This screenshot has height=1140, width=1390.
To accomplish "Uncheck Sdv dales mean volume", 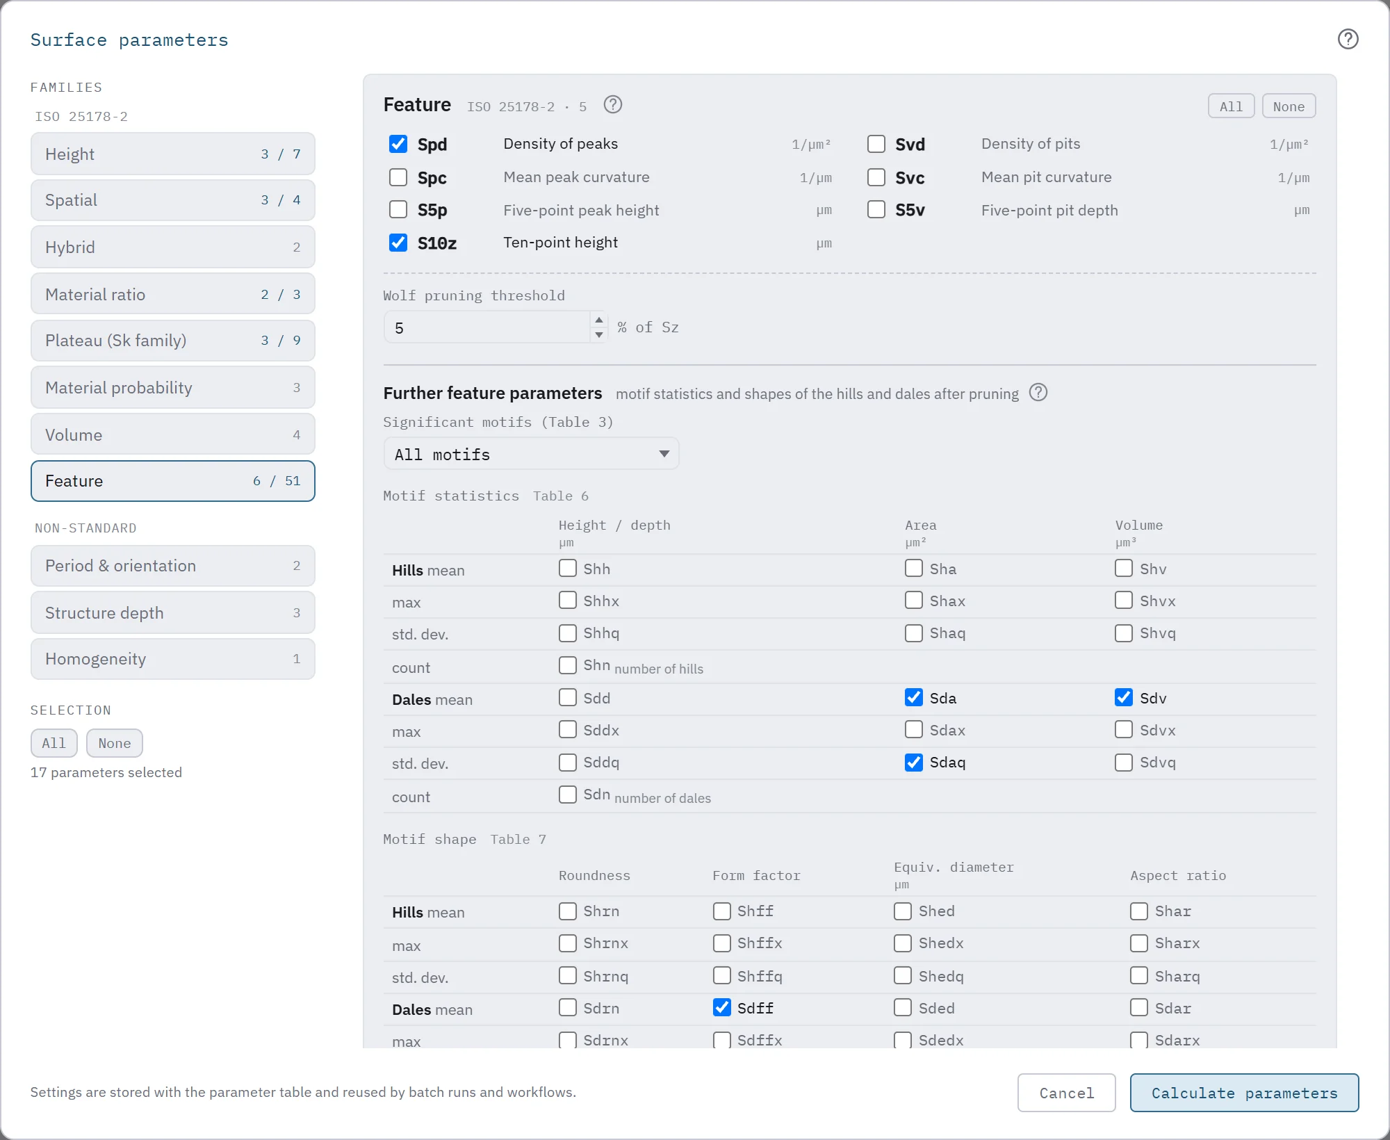I will tap(1124, 697).
